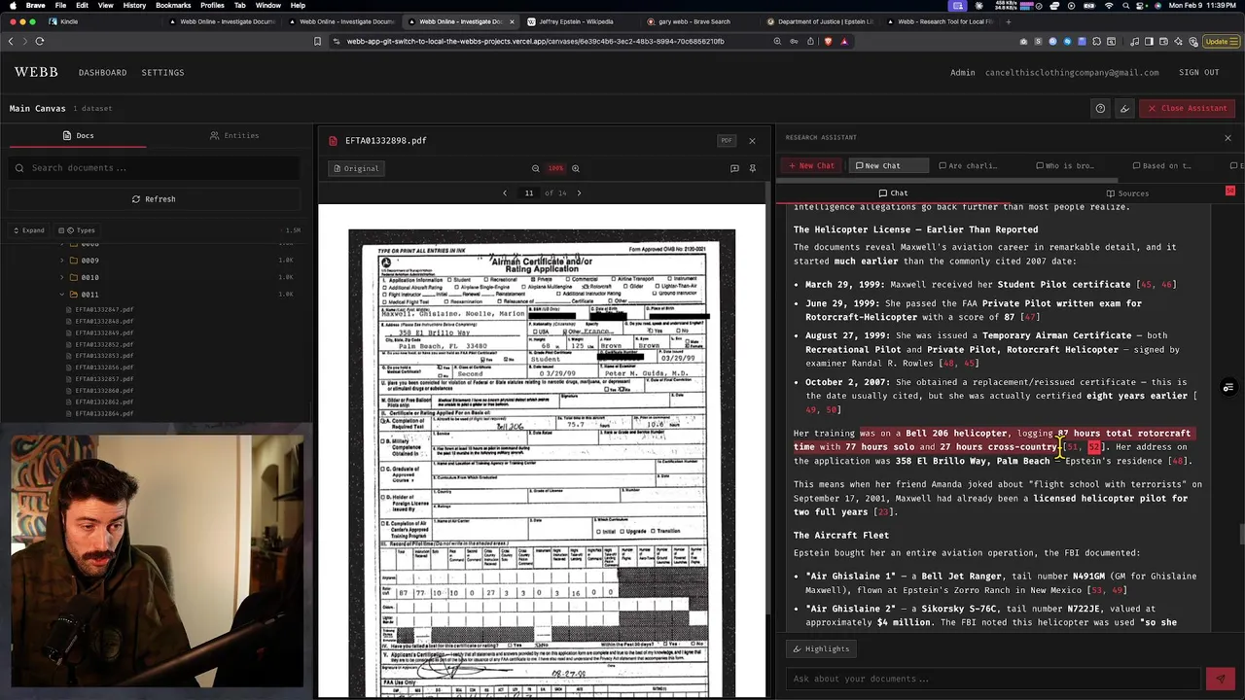Click the Ask about your documents input
The width and height of the screenshot is (1245, 700).
tap(994, 679)
